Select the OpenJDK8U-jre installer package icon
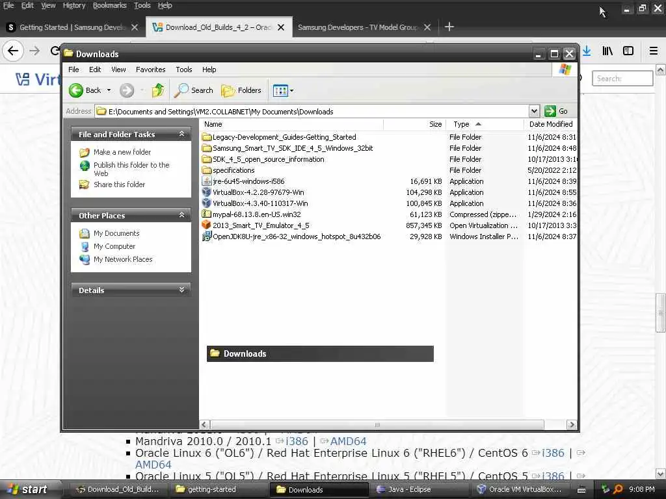Viewport: 666px width, 499px height. coord(206,236)
